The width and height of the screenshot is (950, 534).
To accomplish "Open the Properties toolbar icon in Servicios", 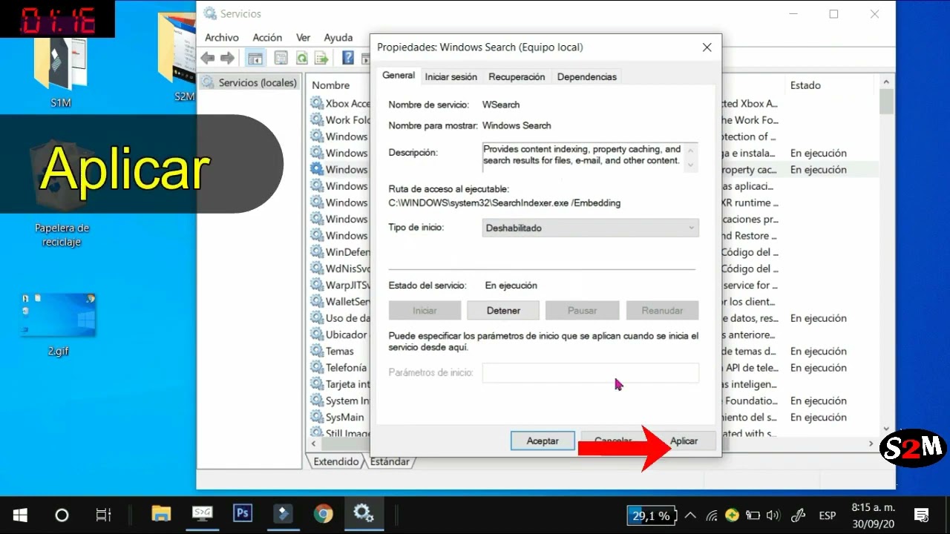I will 281,58.
